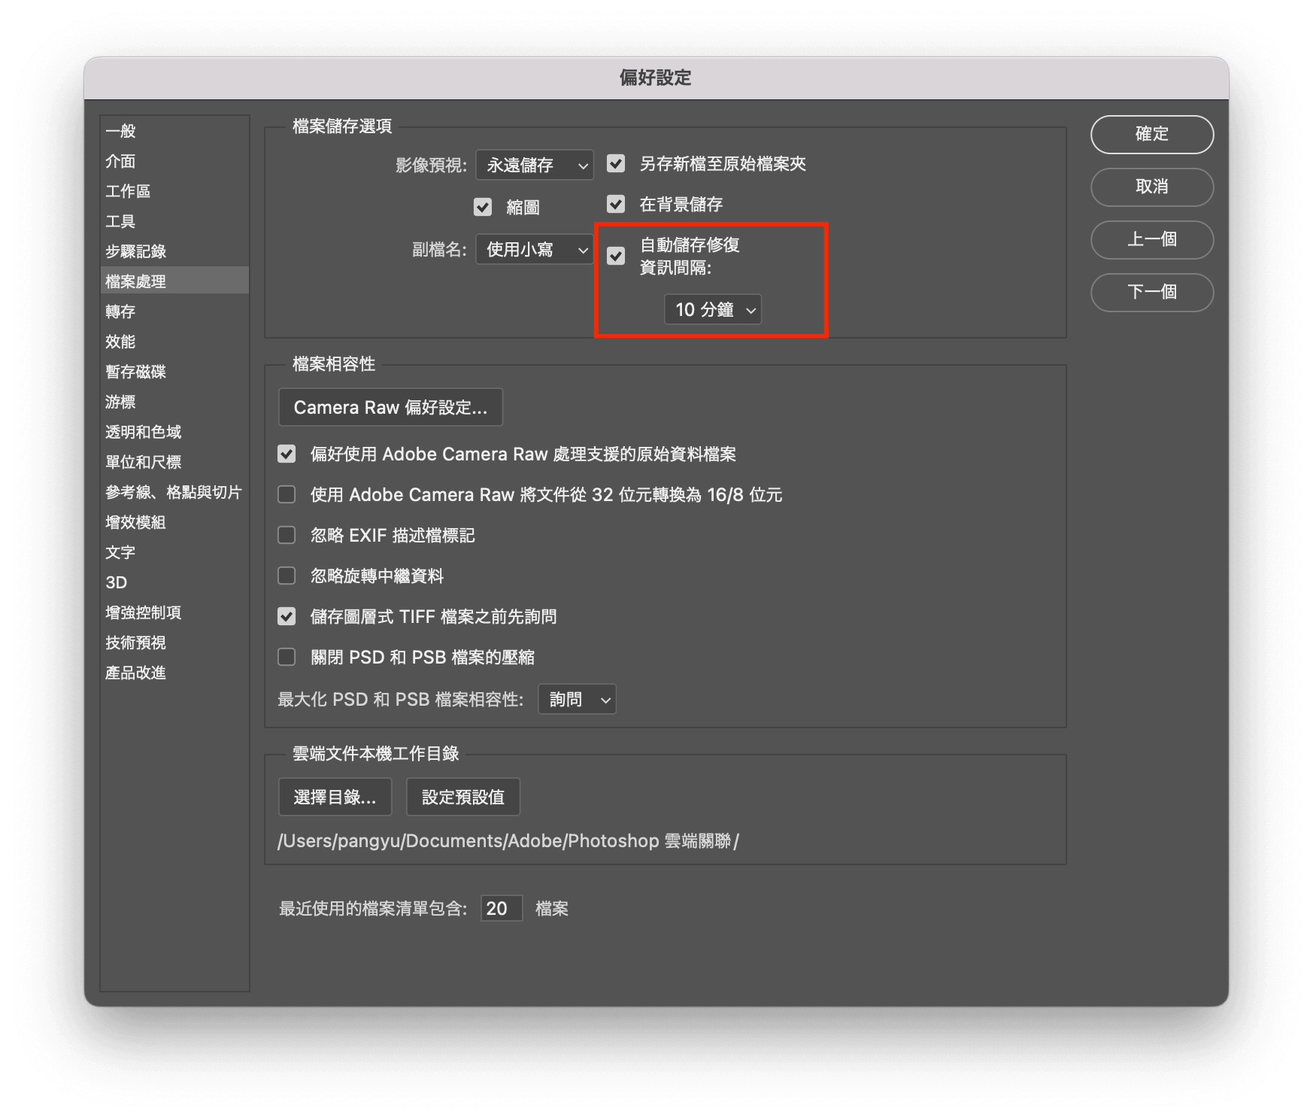Toggle 偏好使用 Adobe Camera Raw checkbox
1313x1118 pixels.
click(x=287, y=454)
